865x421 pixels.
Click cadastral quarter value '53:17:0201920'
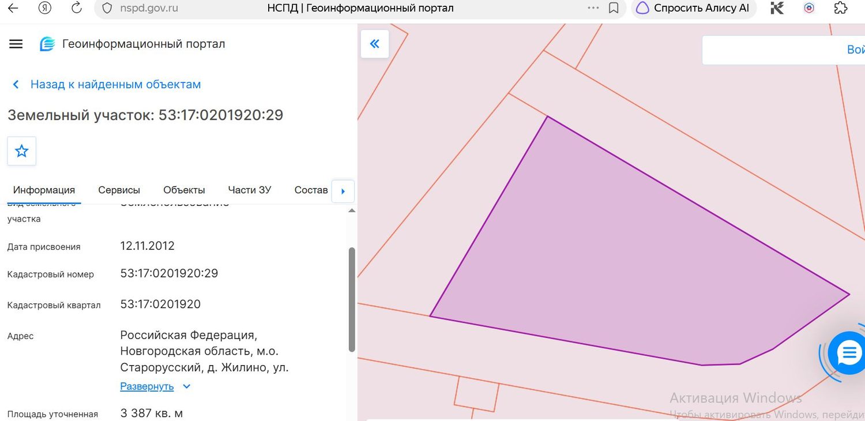point(160,304)
